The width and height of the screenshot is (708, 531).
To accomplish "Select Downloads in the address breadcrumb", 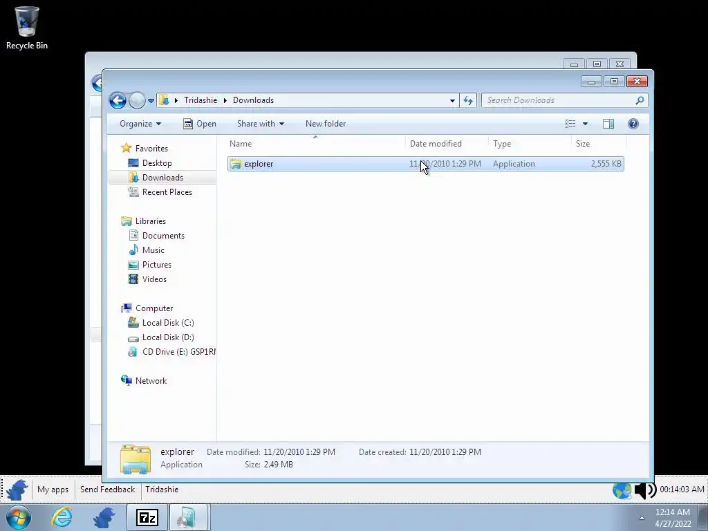I will point(253,100).
